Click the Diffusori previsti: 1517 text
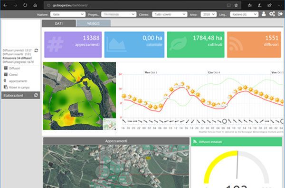Screen dimensions: 285x188 pos(17,50)
